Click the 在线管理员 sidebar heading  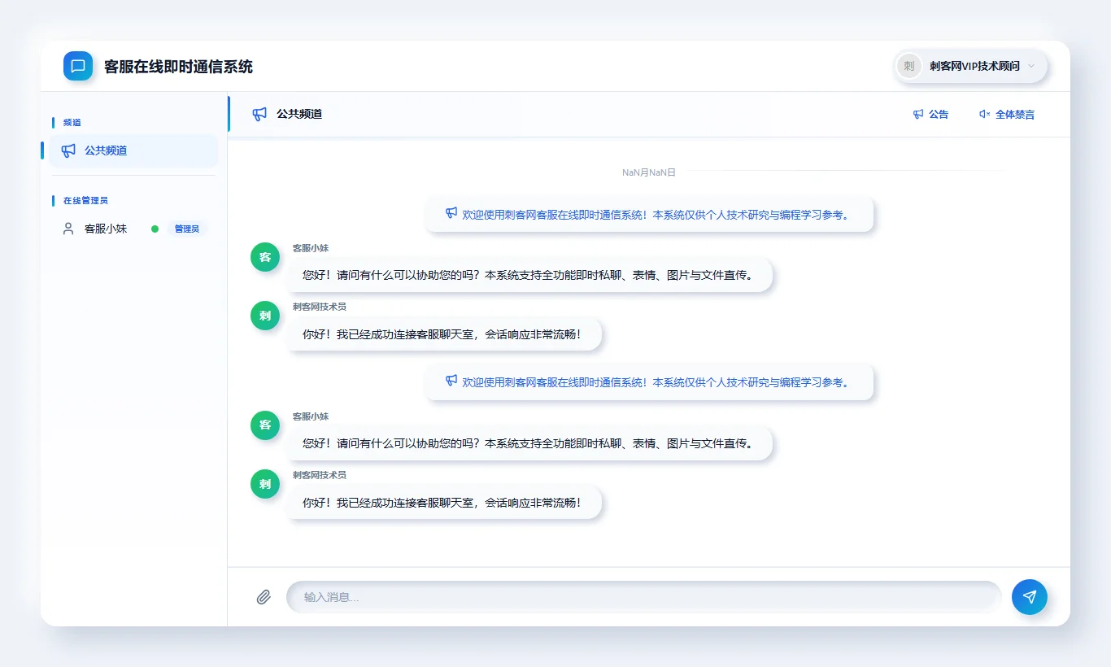[x=85, y=200]
